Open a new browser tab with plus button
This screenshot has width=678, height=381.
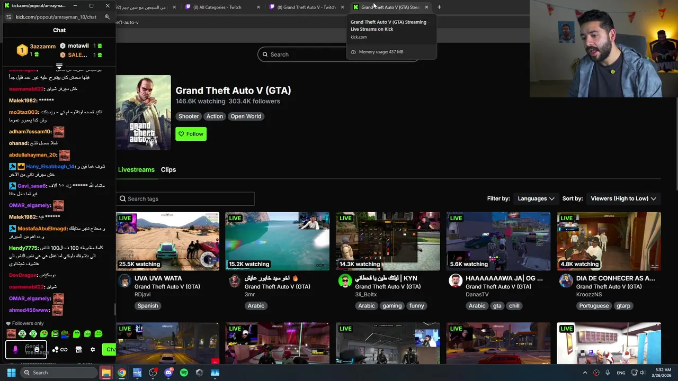point(439,7)
